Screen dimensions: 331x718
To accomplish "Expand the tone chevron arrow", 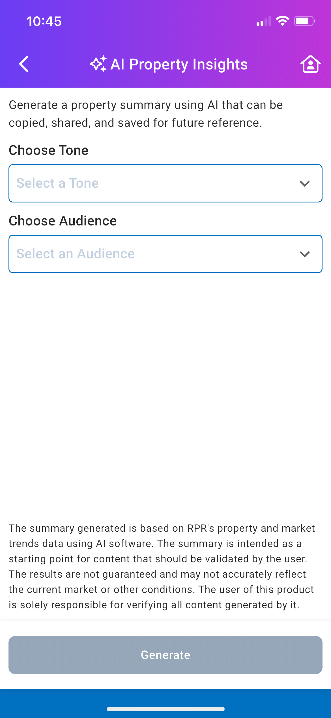I will click(304, 183).
